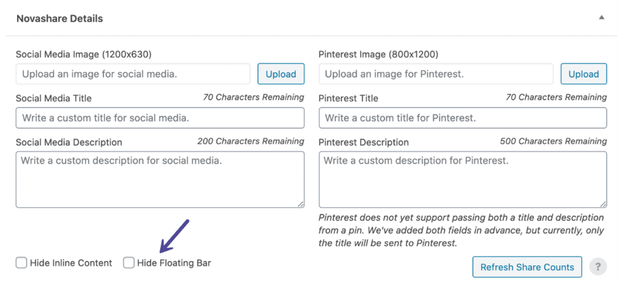Click the "Hide Floating Bar" label text
622x286 pixels.
(174, 262)
